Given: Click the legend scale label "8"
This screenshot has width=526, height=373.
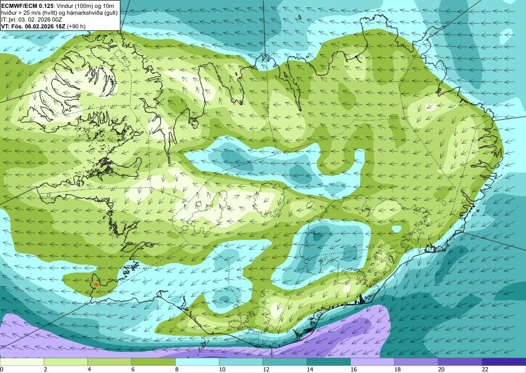Looking at the screenshot, I should tap(177, 369).
